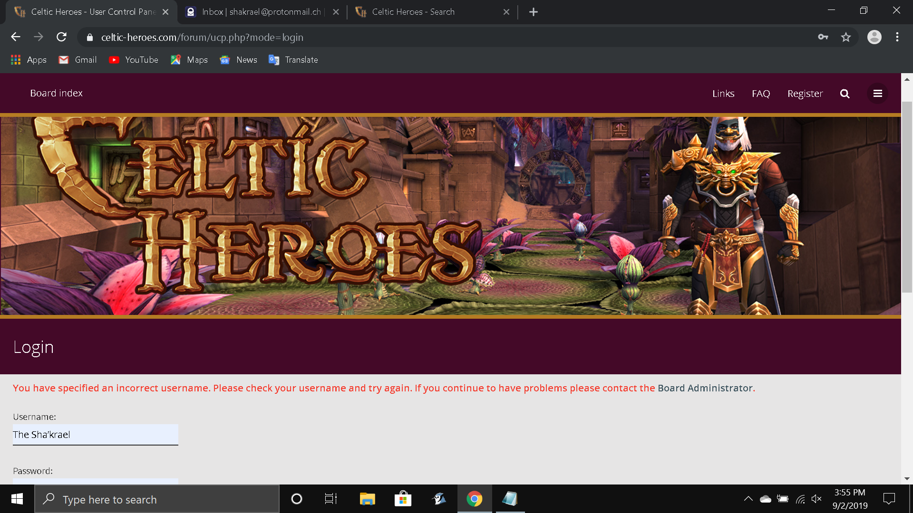The height and width of the screenshot is (513, 913).
Task: Open the Chrome three-dot menu
Action: (897, 37)
